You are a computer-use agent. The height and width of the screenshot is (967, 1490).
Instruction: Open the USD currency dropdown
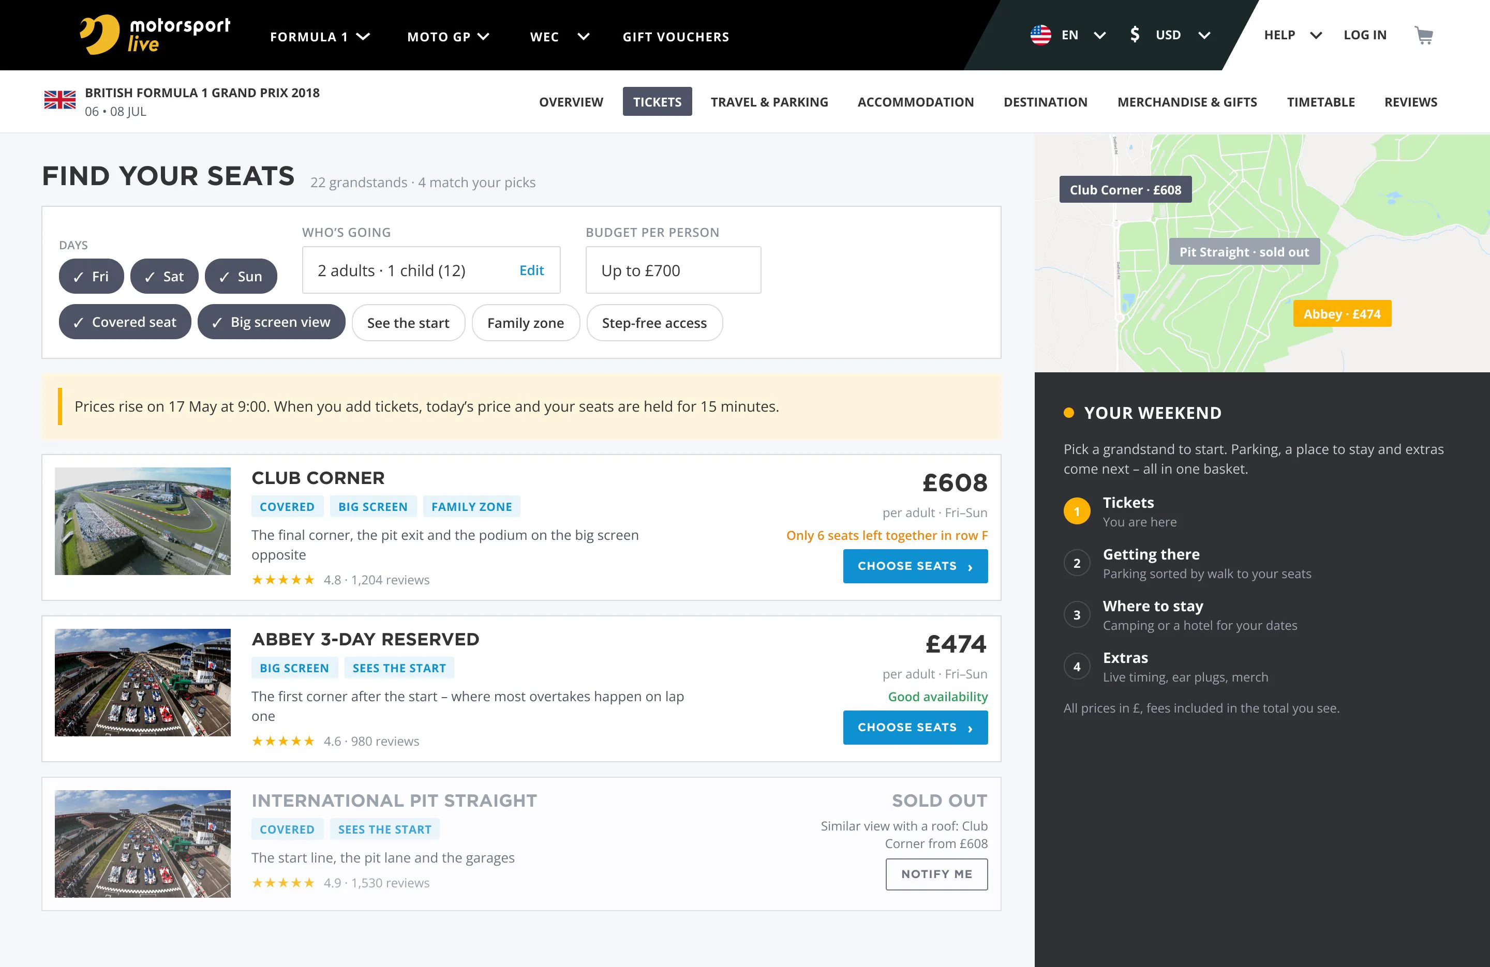[x=1182, y=35]
